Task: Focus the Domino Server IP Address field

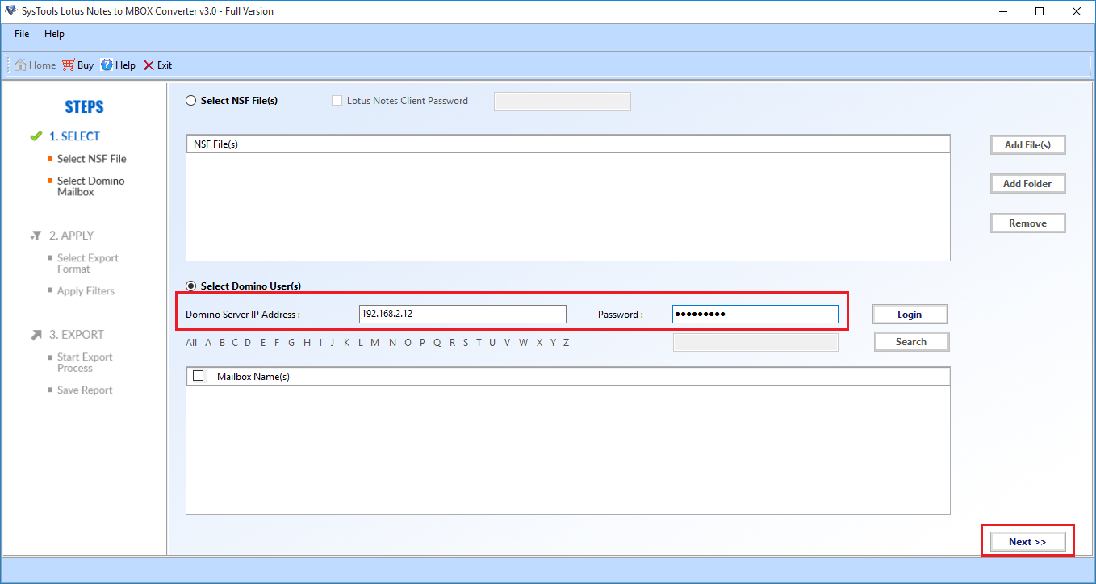Action: point(462,315)
